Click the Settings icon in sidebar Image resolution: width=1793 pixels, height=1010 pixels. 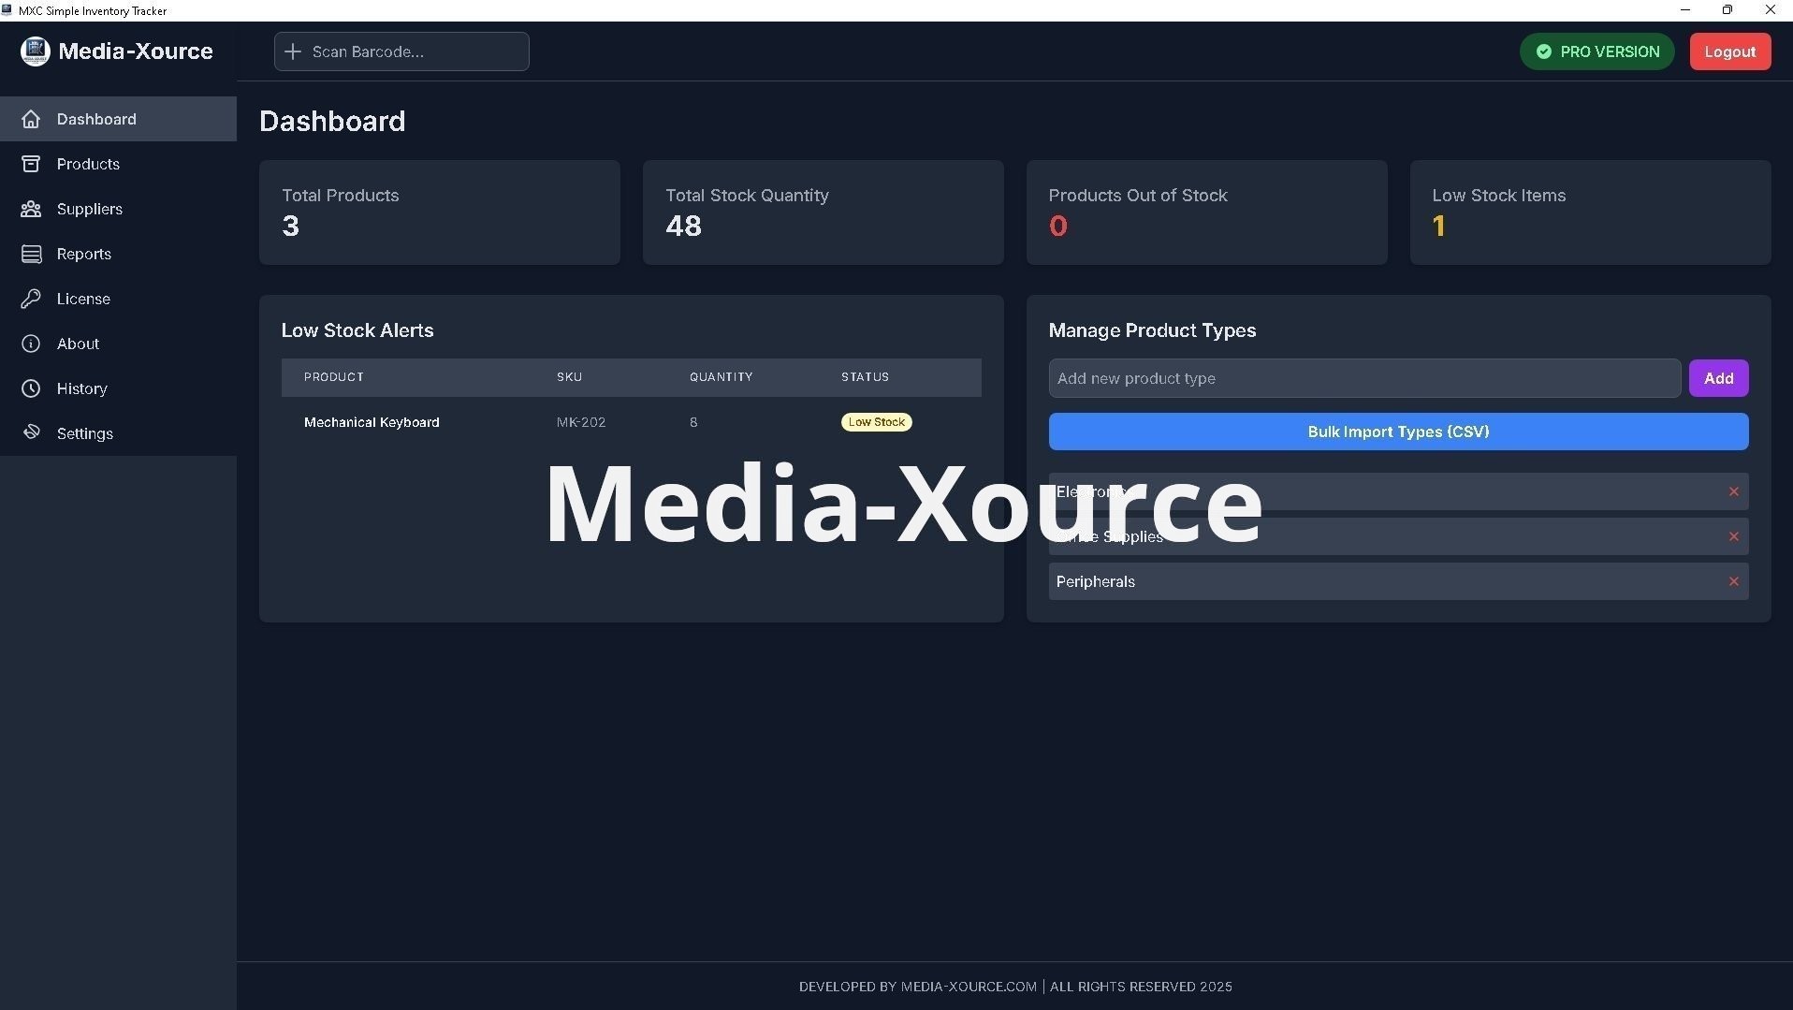coord(31,432)
